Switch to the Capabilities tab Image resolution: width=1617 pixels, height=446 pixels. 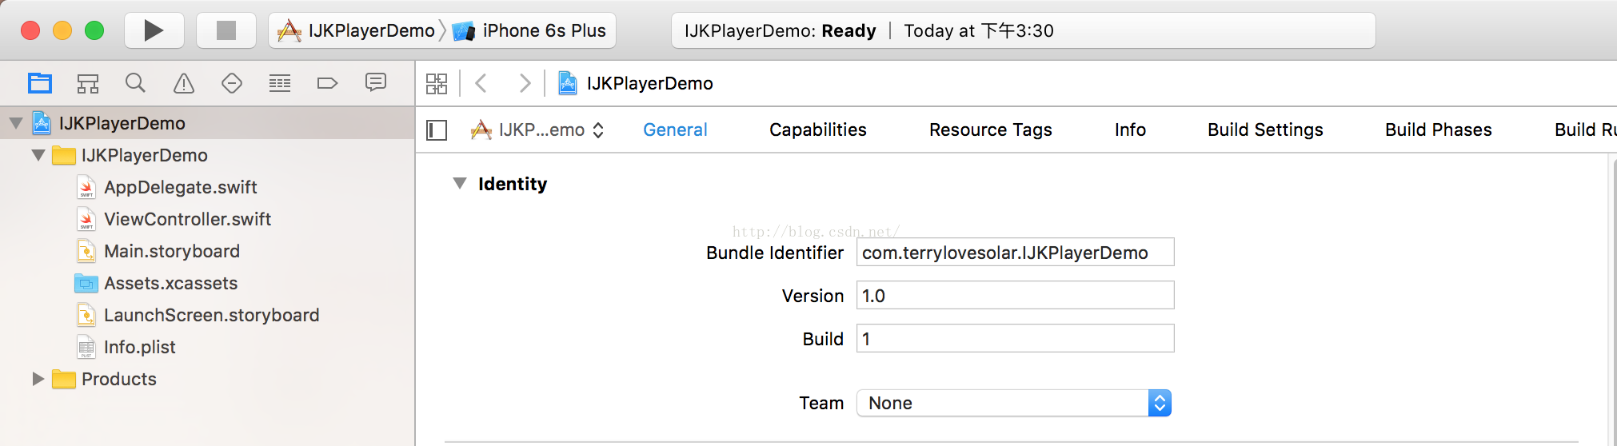(x=818, y=129)
